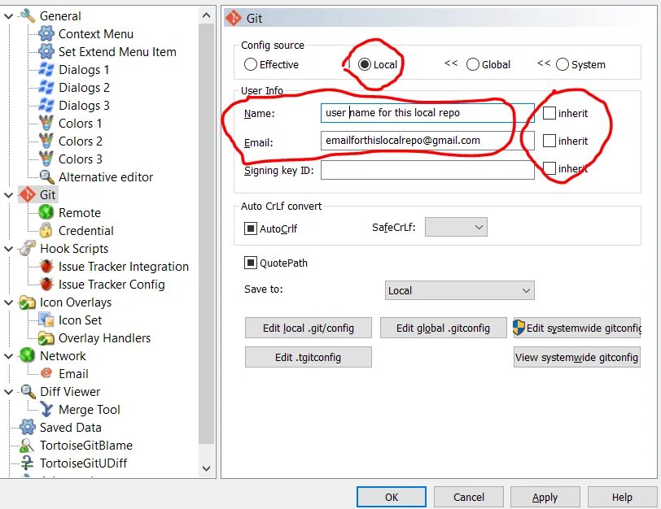Open the Saved Data settings page
This screenshot has width=661, height=509.
(x=70, y=428)
